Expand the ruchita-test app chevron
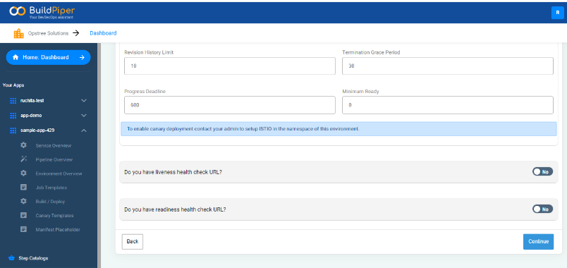Image resolution: width=567 pixels, height=268 pixels. [84, 101]
